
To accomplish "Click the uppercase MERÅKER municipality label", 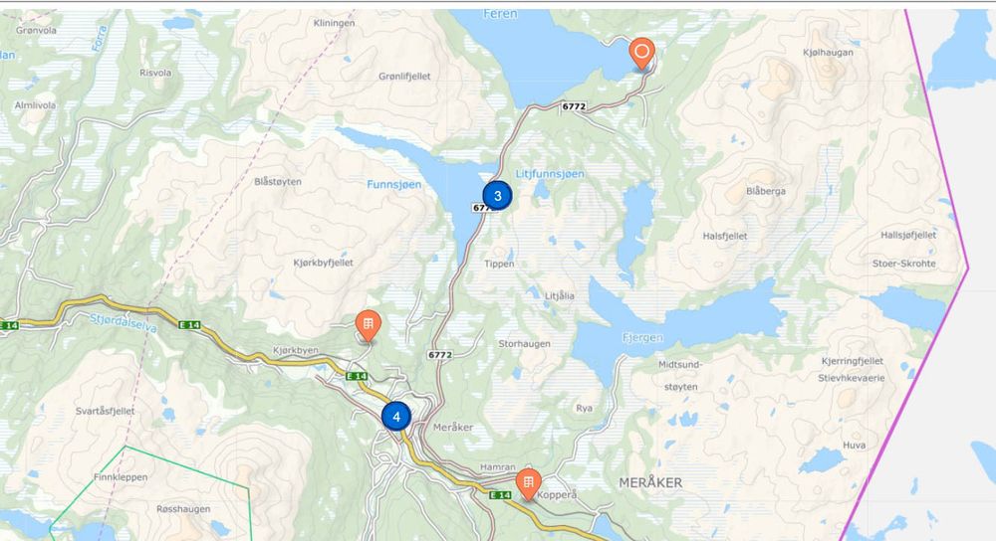I will click(650, 482).
